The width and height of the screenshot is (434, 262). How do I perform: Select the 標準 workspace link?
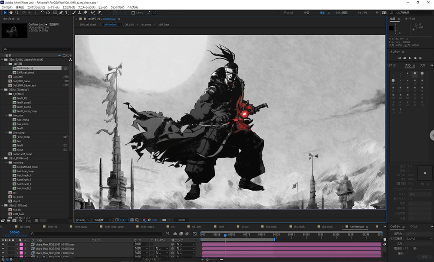[x=322, y=13]
